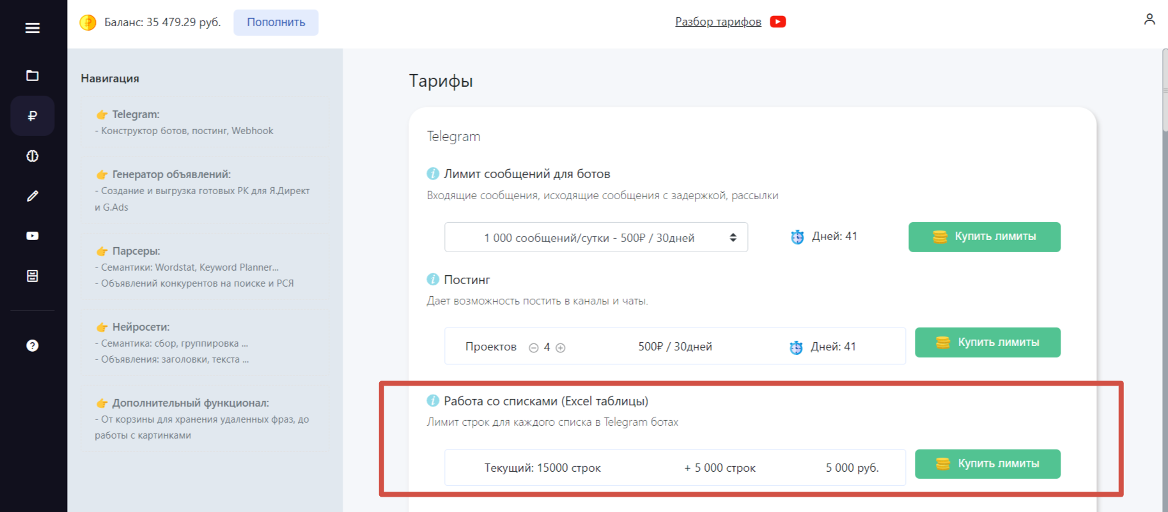Buy limits for Excel list rows
The height and width of the screenshot is (512, 1168).
(x=988, y=464)
